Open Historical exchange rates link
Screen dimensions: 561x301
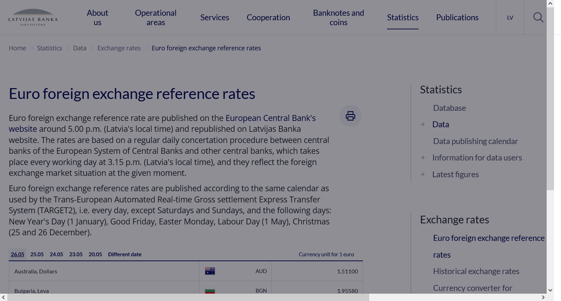click(x=476, y=271)
